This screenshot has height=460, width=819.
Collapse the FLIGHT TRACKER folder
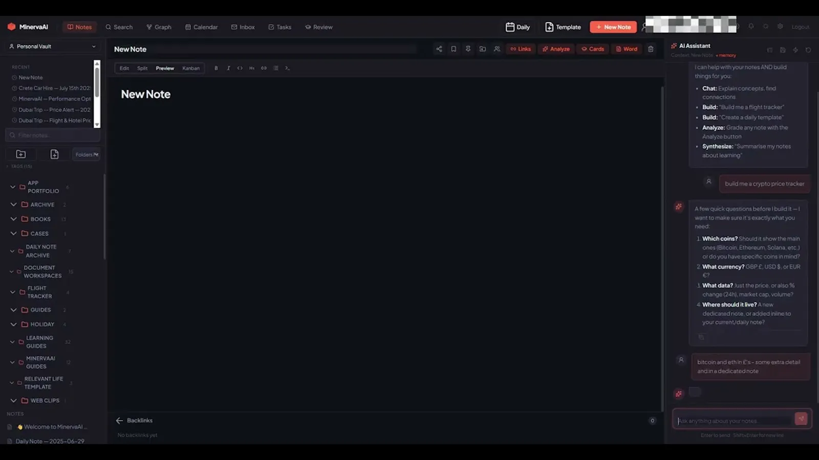[13, 292]
